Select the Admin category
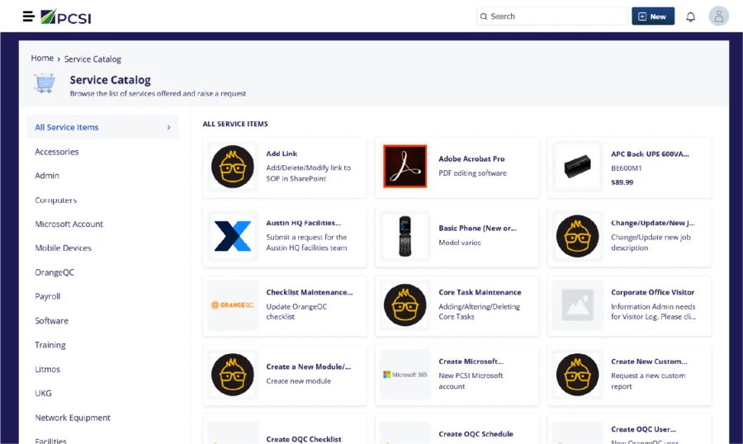The height and width of the screenshot is (444, 743). 47,175
